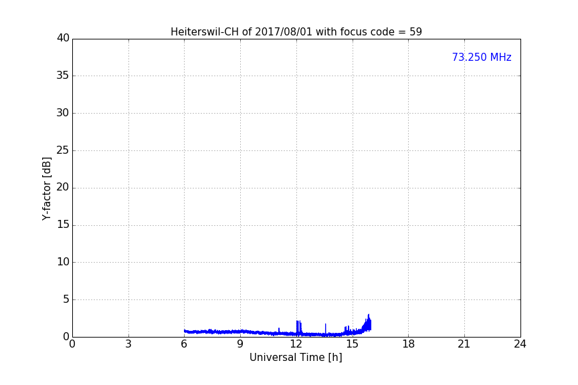Click y-axis tick label '40'

tap(63, 38)
